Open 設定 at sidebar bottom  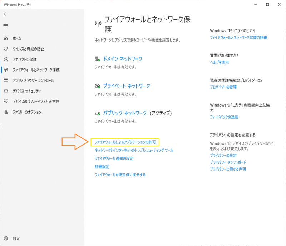tap(16, 238)
